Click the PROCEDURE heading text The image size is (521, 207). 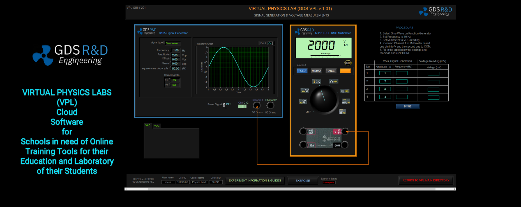coord(404,28)
